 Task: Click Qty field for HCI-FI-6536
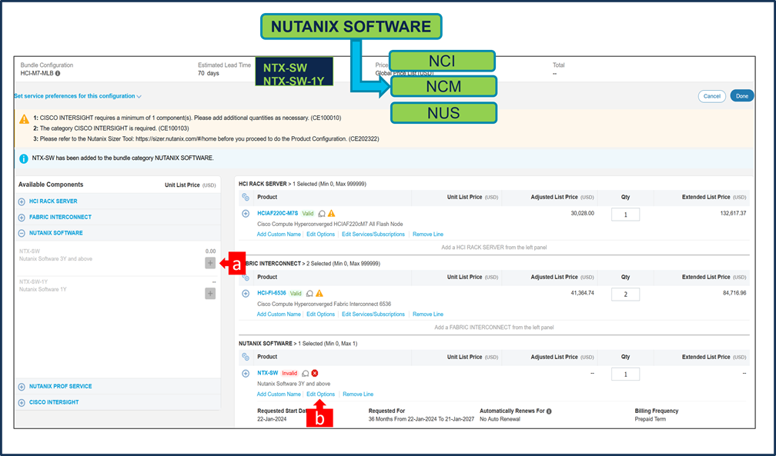[x=626, y=295]
